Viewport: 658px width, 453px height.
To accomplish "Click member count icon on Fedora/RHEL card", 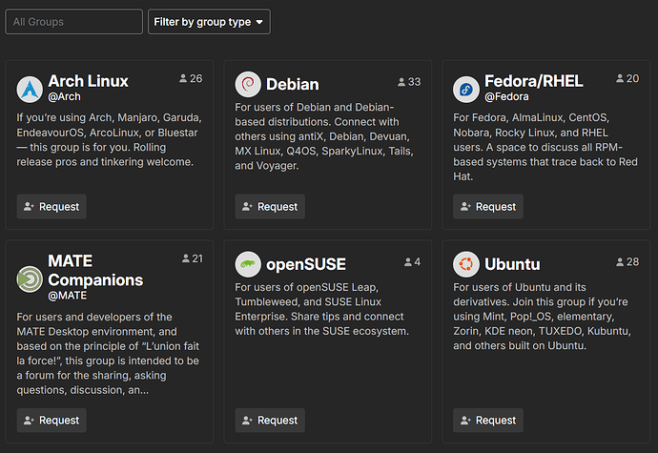I will (x=620, y=78).
